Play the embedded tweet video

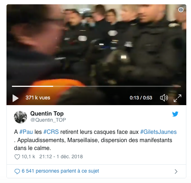coord(15,98)
